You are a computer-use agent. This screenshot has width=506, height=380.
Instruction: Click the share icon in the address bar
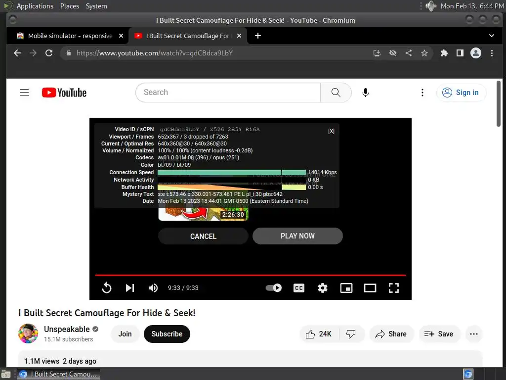point(409,53)
